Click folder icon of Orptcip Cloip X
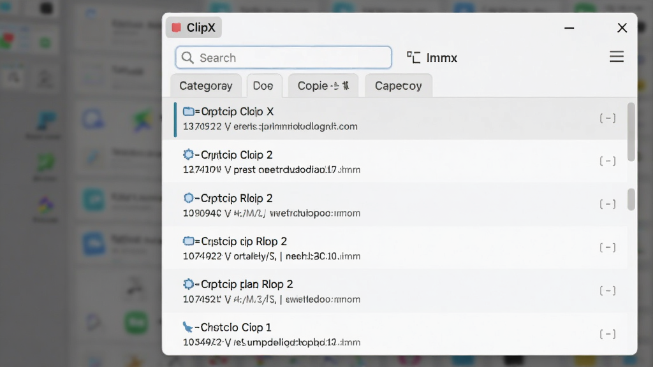The image size is (653, 367). pos(189,111)
